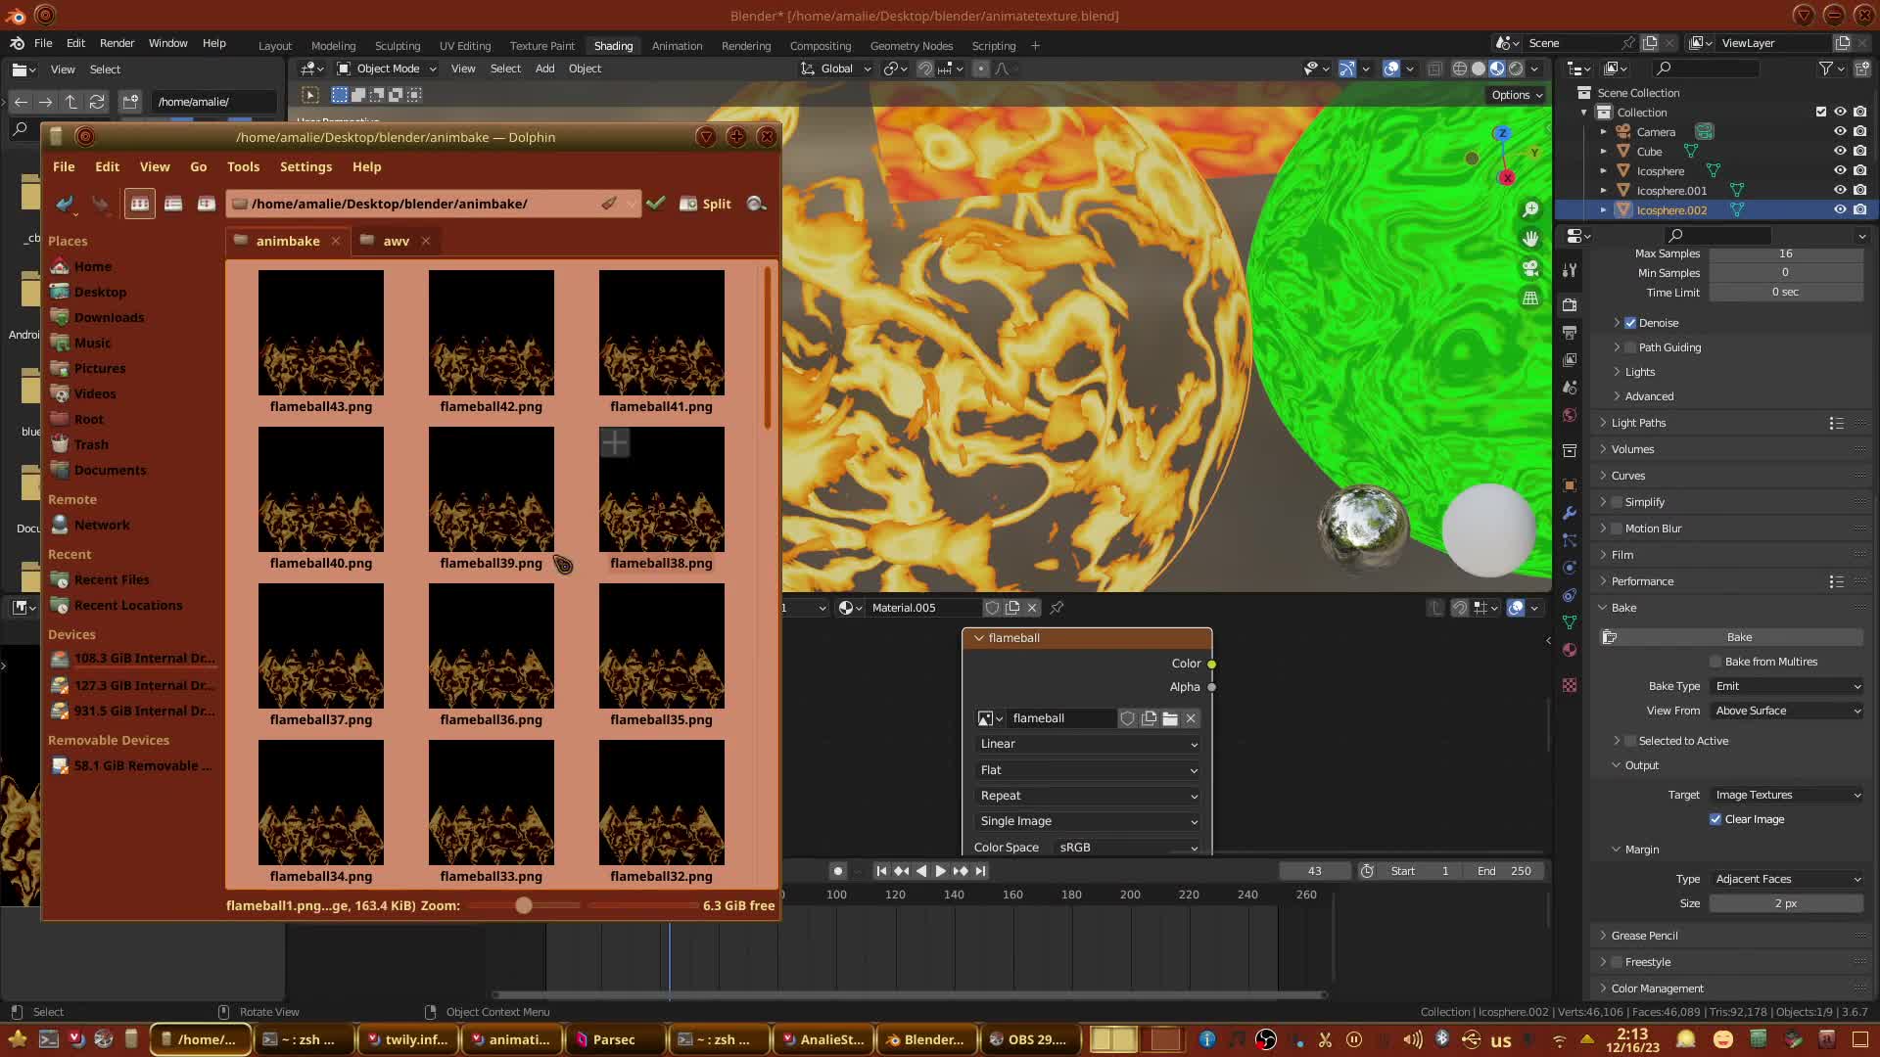Toggle camera view icon in viewport

pyautogui.click(x=1530, y=268)
